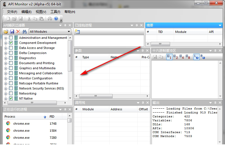Screen dimensions: 225x150
Task: Expand Administration and Management tree node
Action: [6, 38]
